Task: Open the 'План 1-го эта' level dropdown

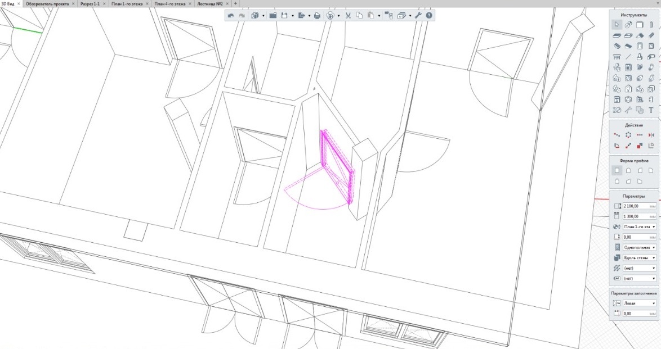Action: [639, 226]
